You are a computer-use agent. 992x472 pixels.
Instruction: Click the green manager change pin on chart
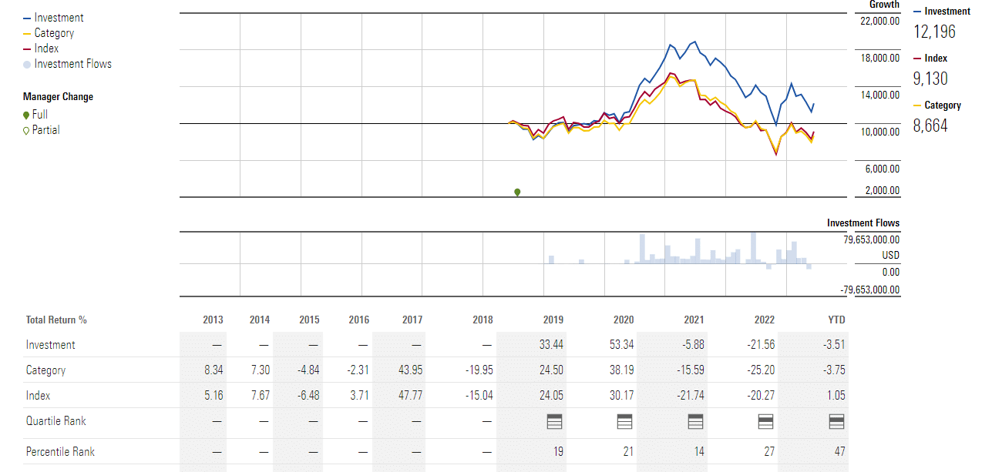[x=517, y=192]
